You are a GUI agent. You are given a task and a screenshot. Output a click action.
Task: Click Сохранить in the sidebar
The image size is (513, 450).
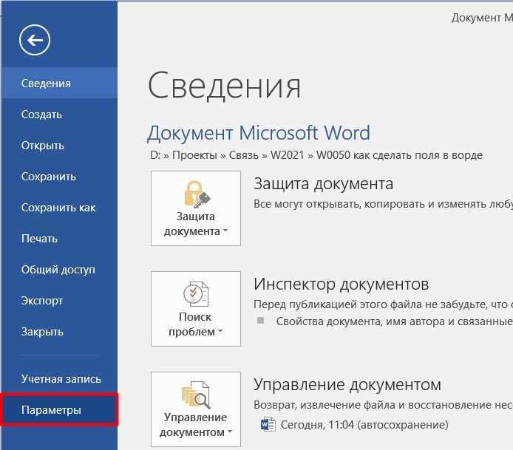(x=59, y=177)
